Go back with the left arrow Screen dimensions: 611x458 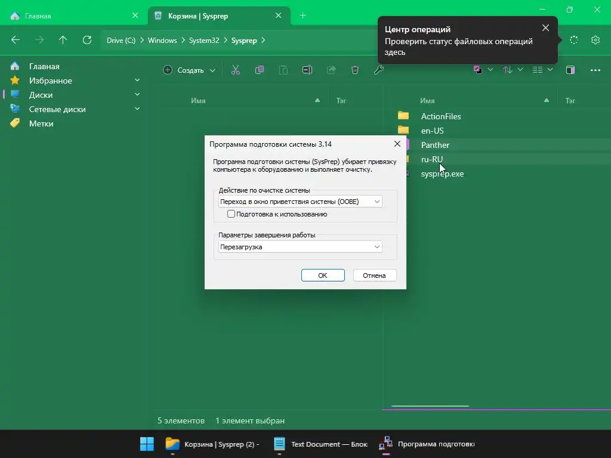click(16, 40)
